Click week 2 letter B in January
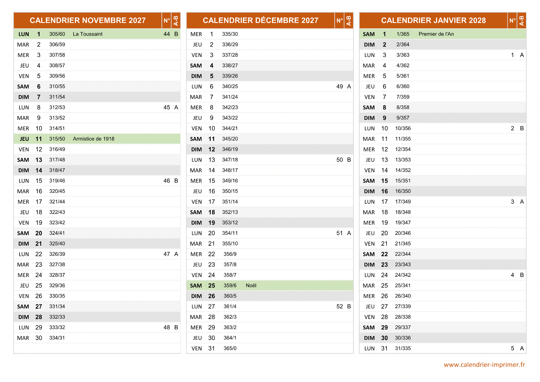 (x=522, y=128)
